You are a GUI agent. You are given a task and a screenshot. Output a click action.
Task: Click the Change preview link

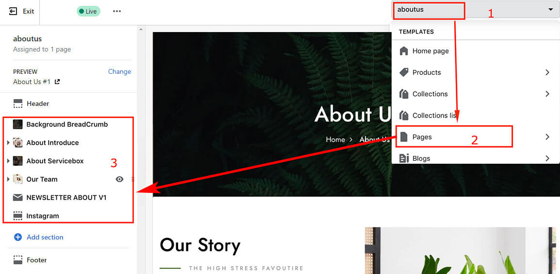(x=120, y=71)
